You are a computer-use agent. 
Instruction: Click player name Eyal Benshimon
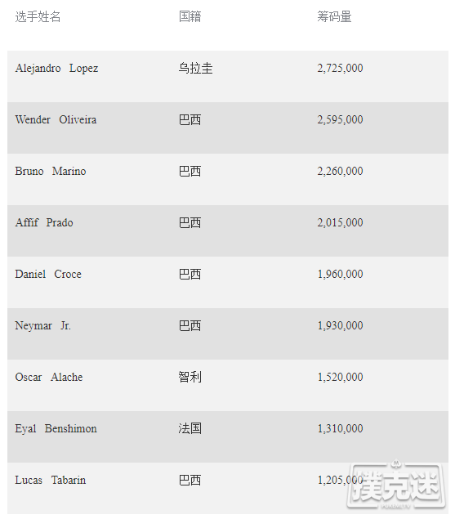pyautogui.click(x=56, y=428)
